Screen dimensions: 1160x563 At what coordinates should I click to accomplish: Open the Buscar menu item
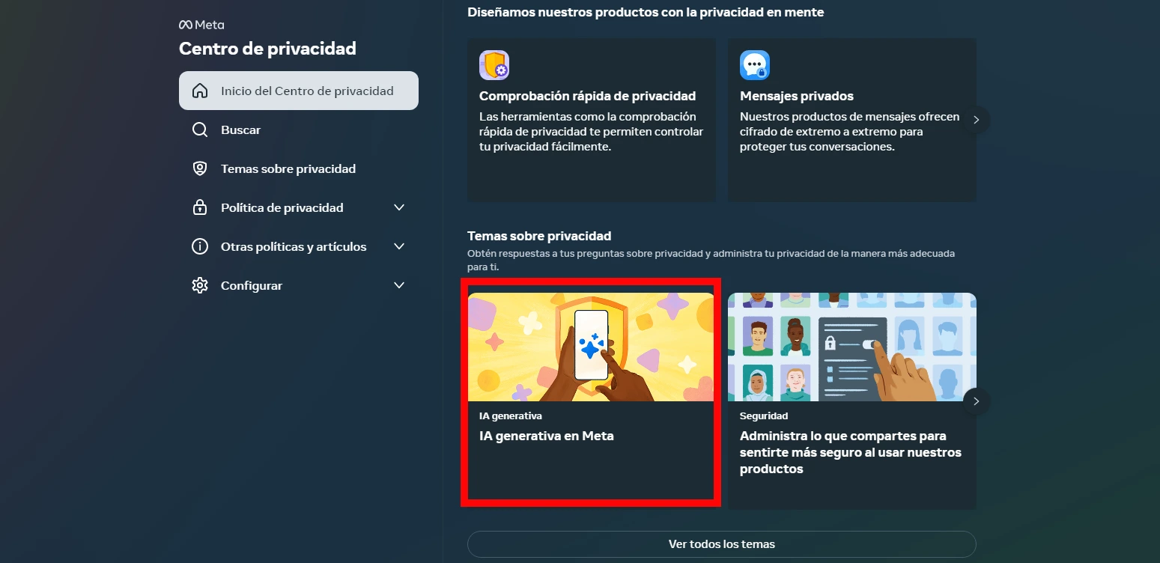(299, 130)
